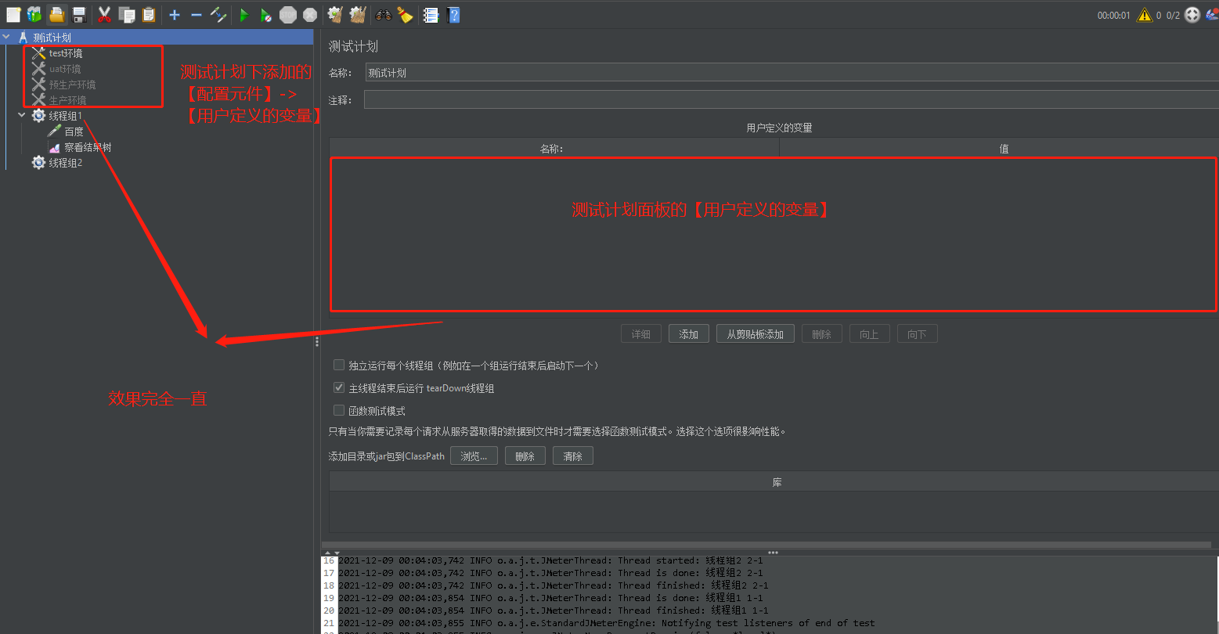Open the 察看结果树 listener
This screenshot has height=634, width=1219.
click(x=88, y=147)
